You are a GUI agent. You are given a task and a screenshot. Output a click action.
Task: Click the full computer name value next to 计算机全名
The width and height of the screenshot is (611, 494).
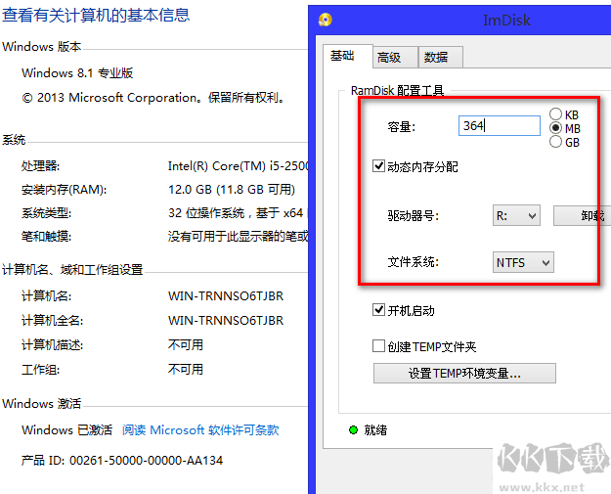click(226, 320)
